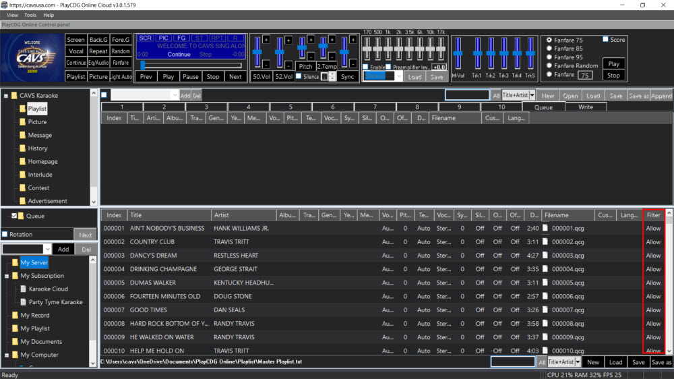This screenshot has width=674, height=379.
Task: Open the lower Title+Artist search dropdown
Action: point(578,362)
